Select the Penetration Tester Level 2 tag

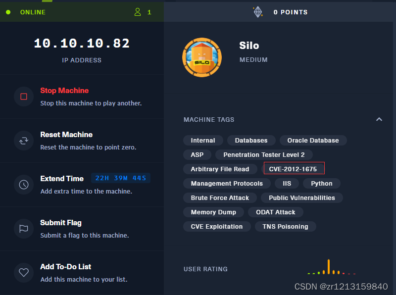coord(264,154)
